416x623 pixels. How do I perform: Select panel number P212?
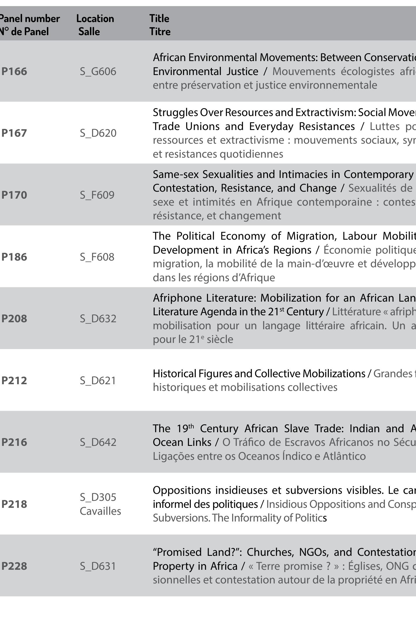pos(14,380)
